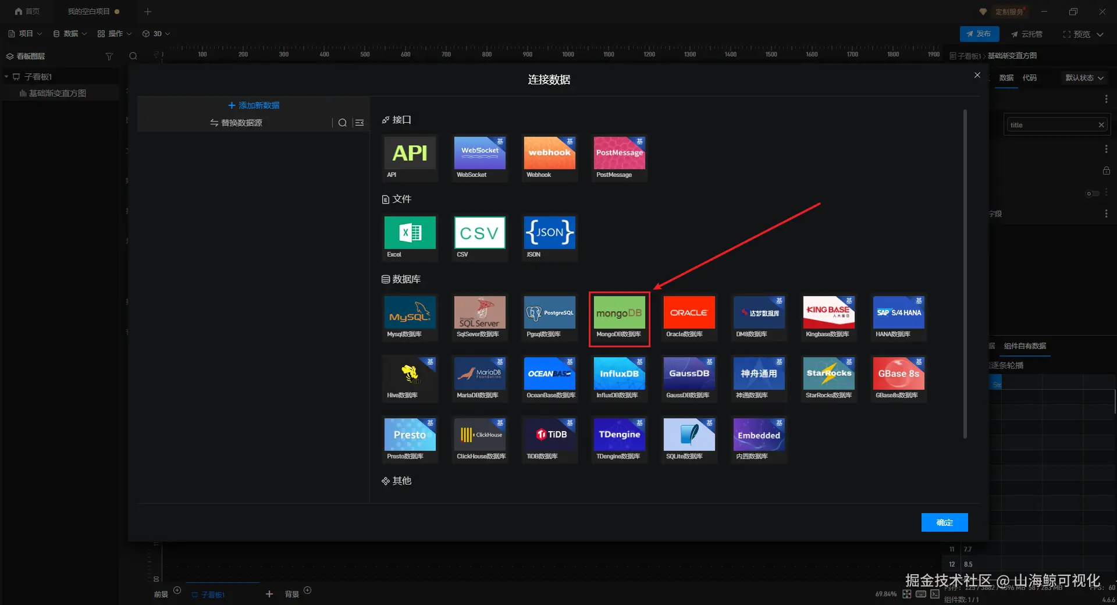Image resolution: width=1117 pixels, height=605 pixels.
Task: Add a 背景 background layer
Action: point(308,590)
